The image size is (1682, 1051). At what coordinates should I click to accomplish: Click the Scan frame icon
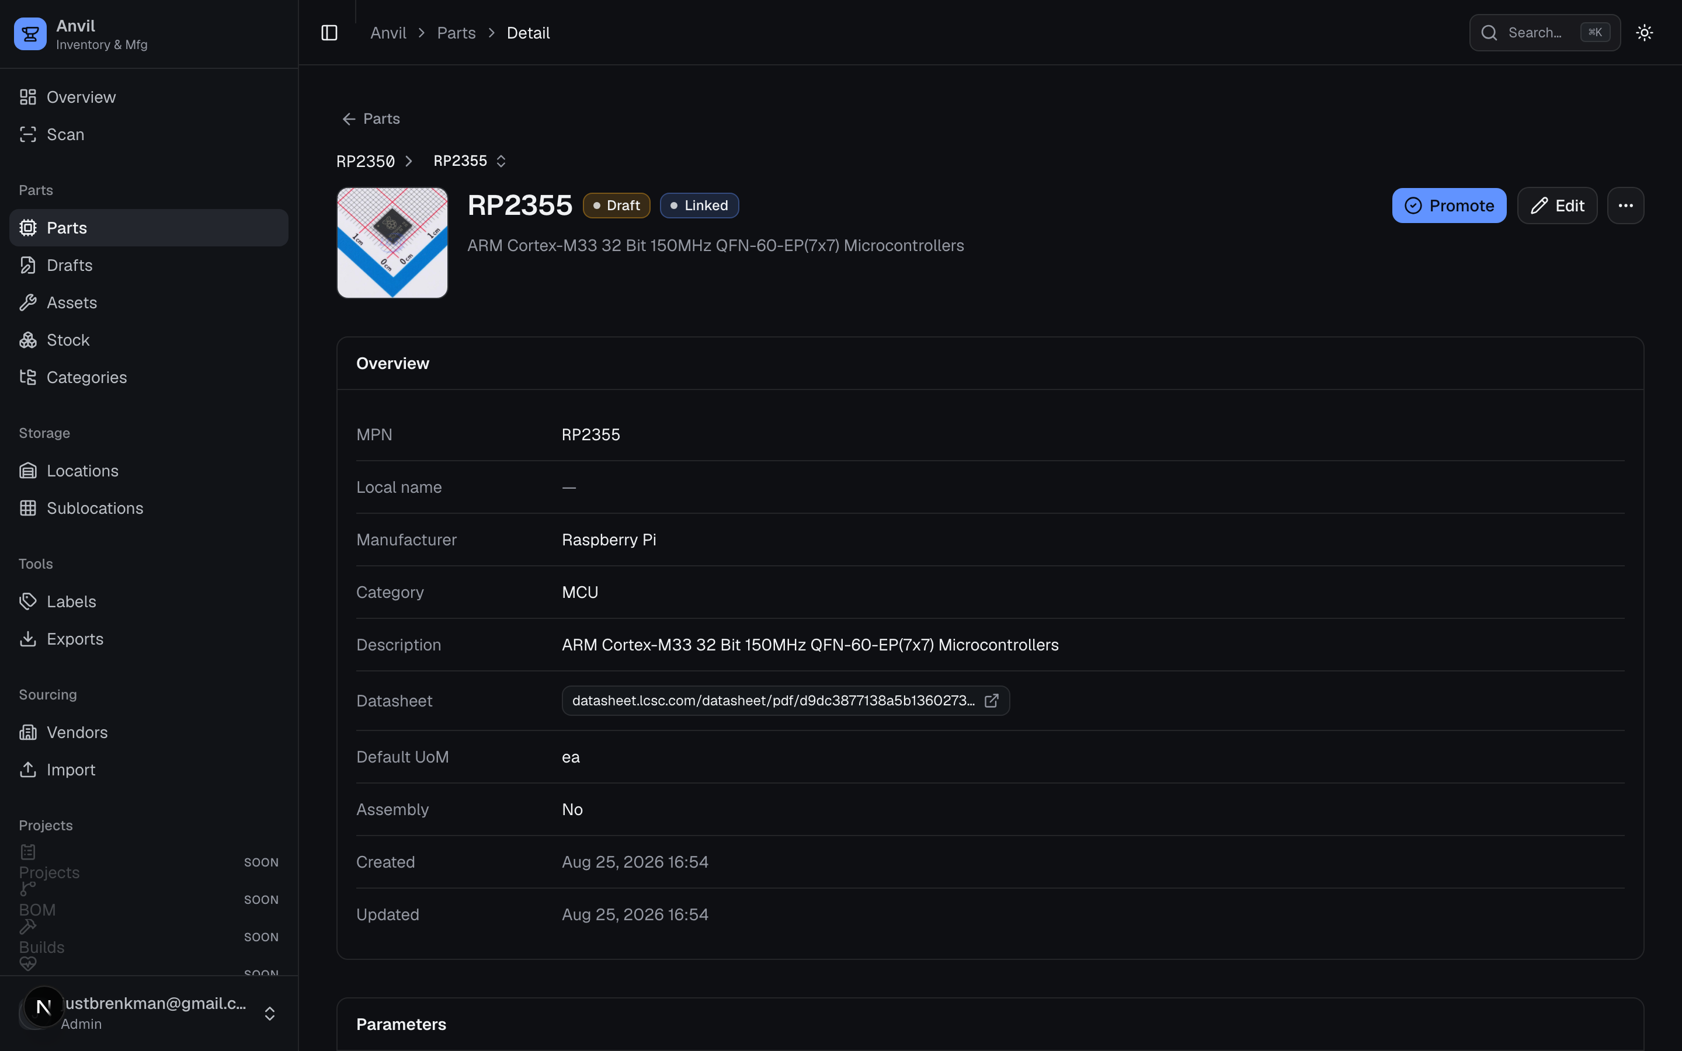(x=28, y=134)
